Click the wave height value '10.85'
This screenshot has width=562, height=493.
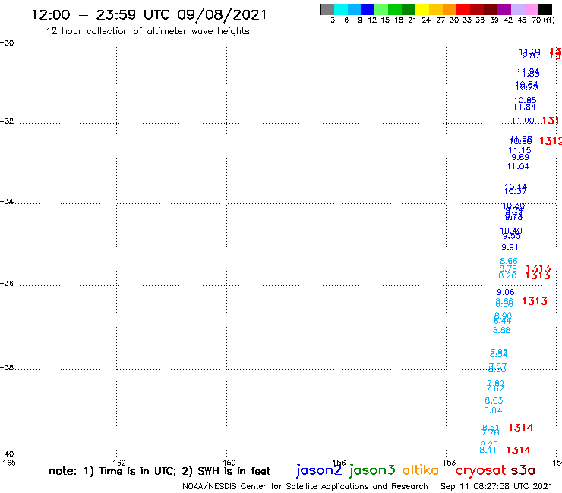pos(526,100)
